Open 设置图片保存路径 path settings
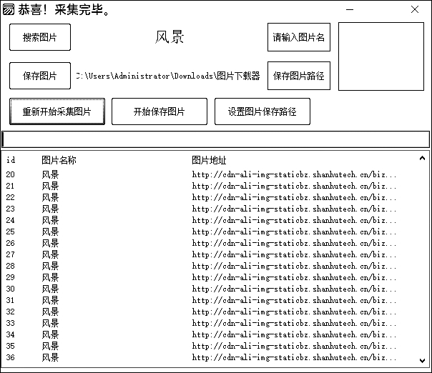This screenshot has height=373, width=432. [x=262, y=111]
